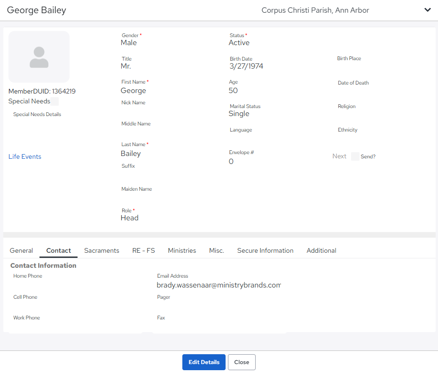
Task: Click the Gender value Male
Action: click(x=128, y=43)
